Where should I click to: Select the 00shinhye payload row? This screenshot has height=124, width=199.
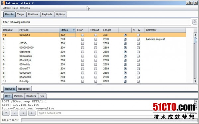pos(94,60)
